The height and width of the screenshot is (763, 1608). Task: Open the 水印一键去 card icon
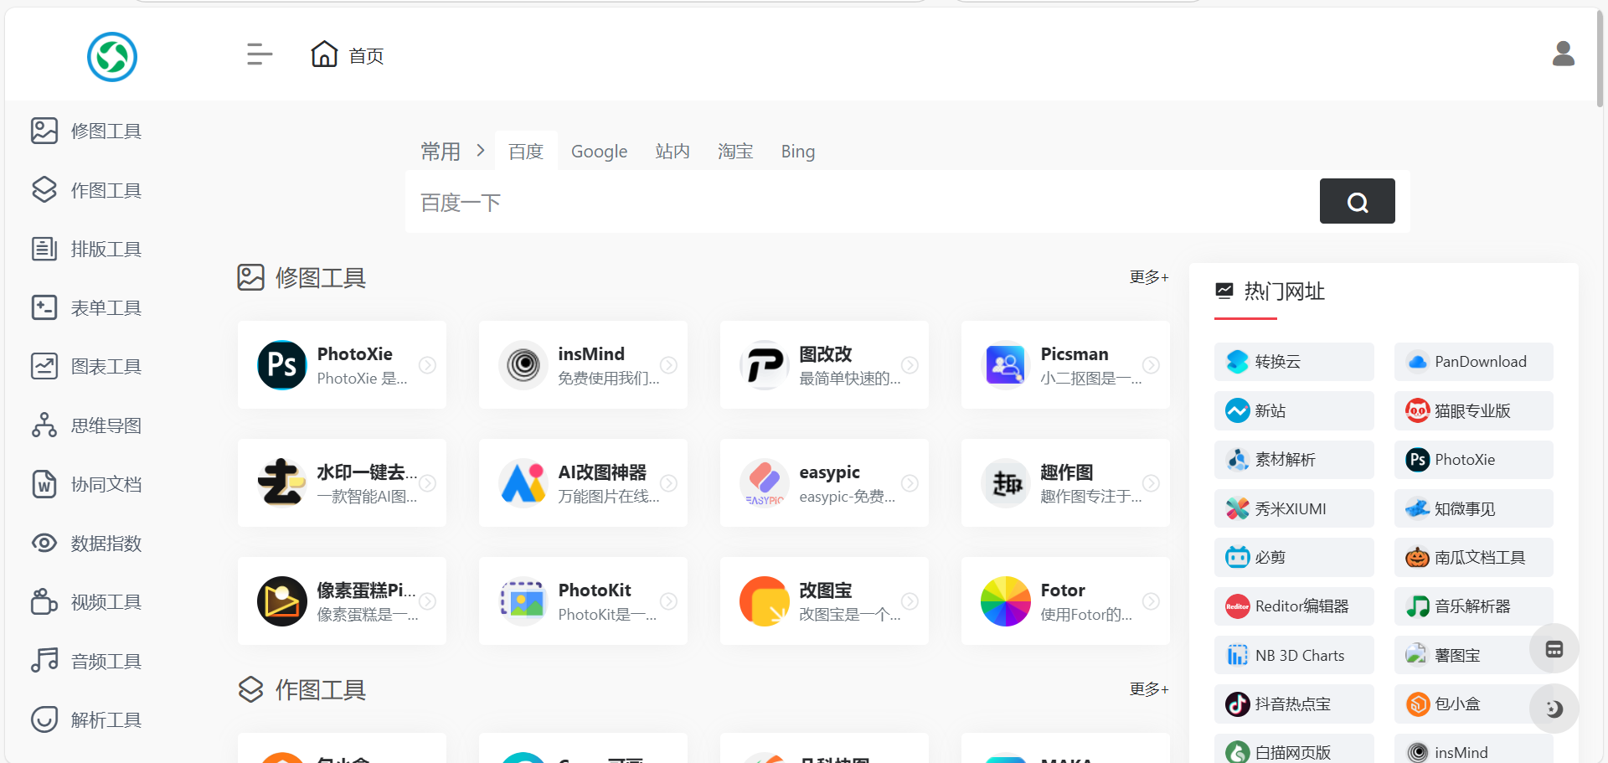[281, 483]
